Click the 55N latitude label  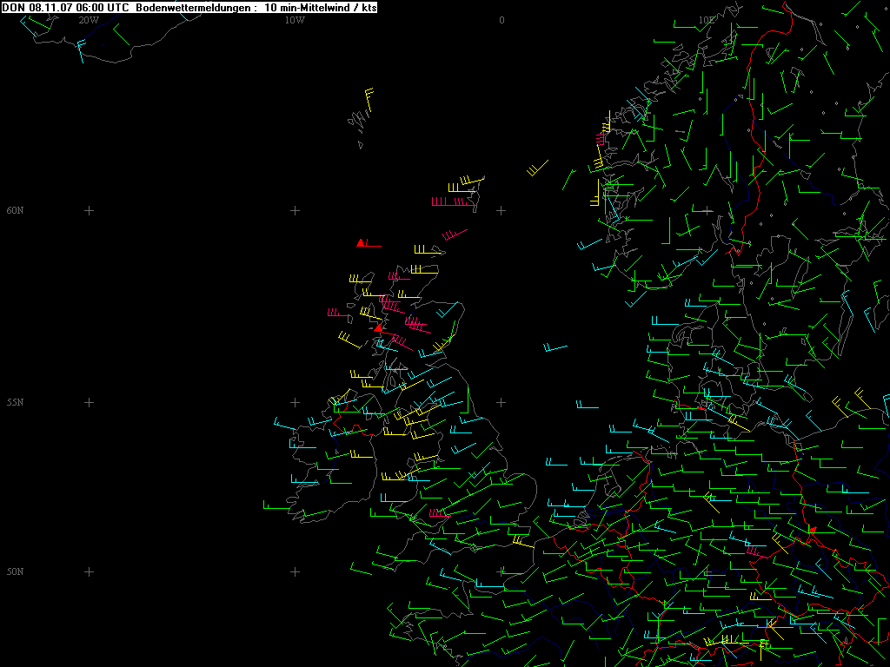tap(15, 403)
